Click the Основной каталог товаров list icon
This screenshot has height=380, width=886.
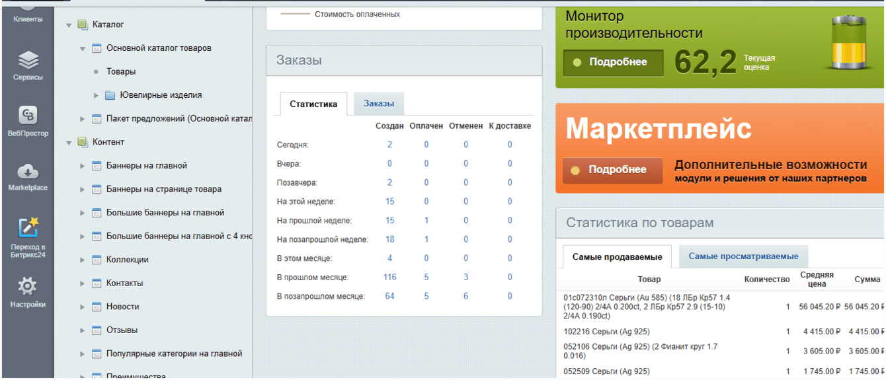pos(97,48)
